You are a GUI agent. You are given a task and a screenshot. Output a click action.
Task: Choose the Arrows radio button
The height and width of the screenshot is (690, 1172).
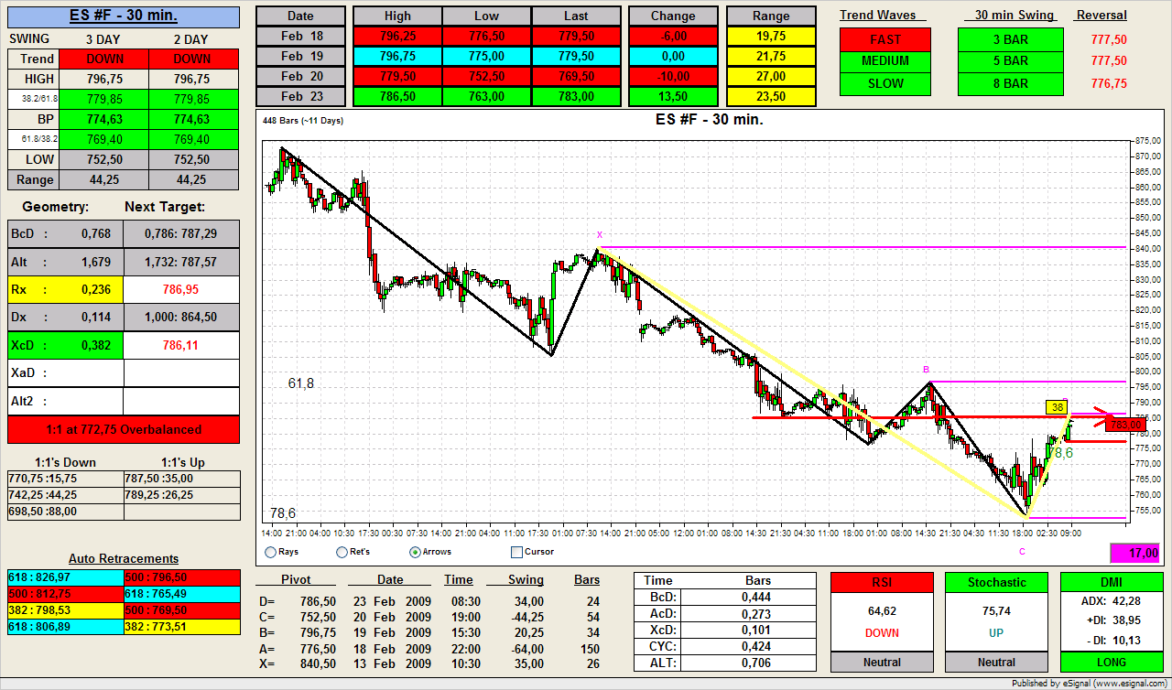[x=416, y=552]
